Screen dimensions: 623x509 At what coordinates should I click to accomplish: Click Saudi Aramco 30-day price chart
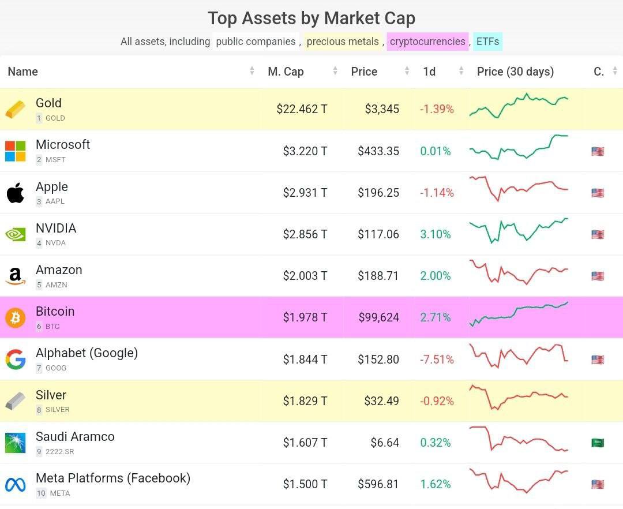(x=519, y=439)
